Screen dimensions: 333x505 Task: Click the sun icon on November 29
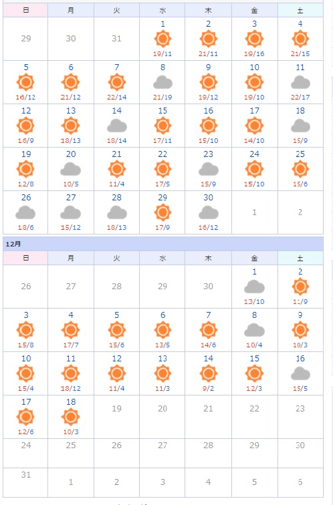pyautogui.click(x=162, y=212)
